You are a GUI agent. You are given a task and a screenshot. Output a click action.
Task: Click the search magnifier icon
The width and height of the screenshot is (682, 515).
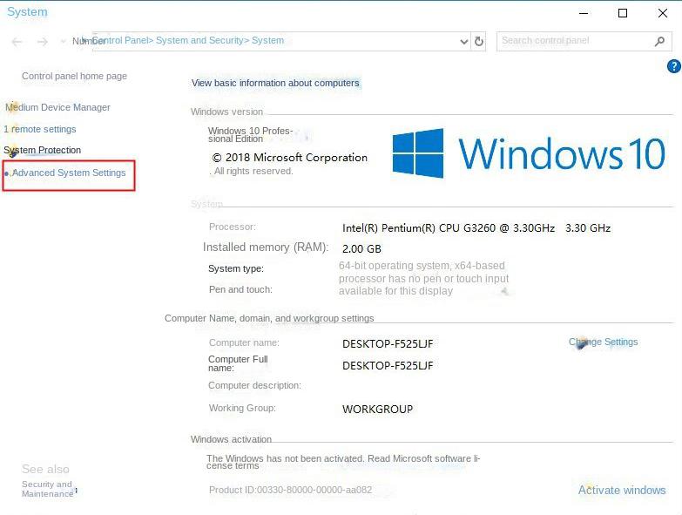pyautogui.click(x=660, y=41)
